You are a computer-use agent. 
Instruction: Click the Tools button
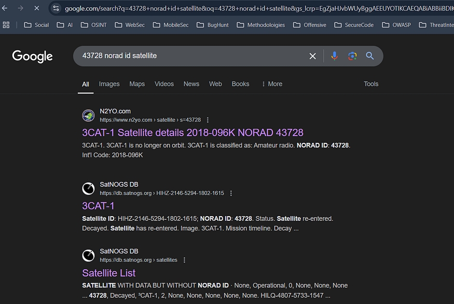pos(371,84)
